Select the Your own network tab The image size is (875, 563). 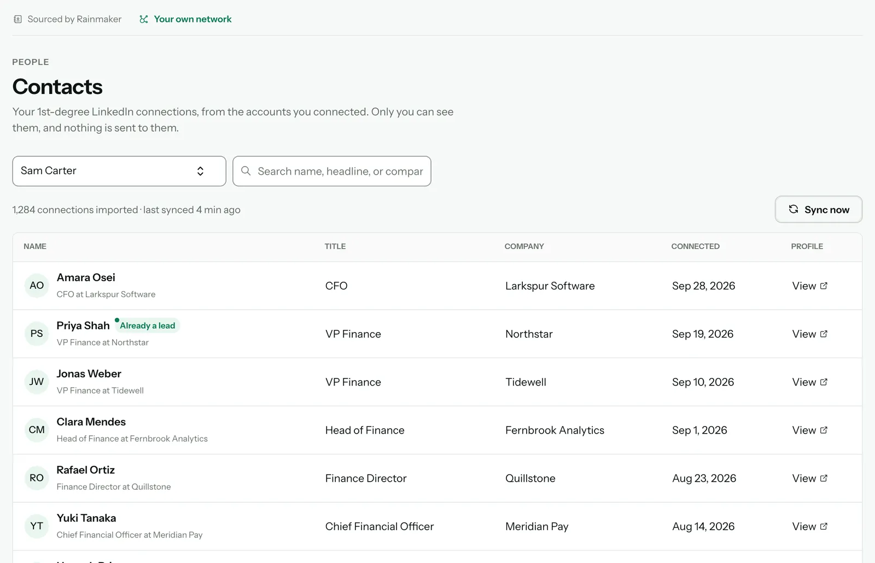point(185,19)
